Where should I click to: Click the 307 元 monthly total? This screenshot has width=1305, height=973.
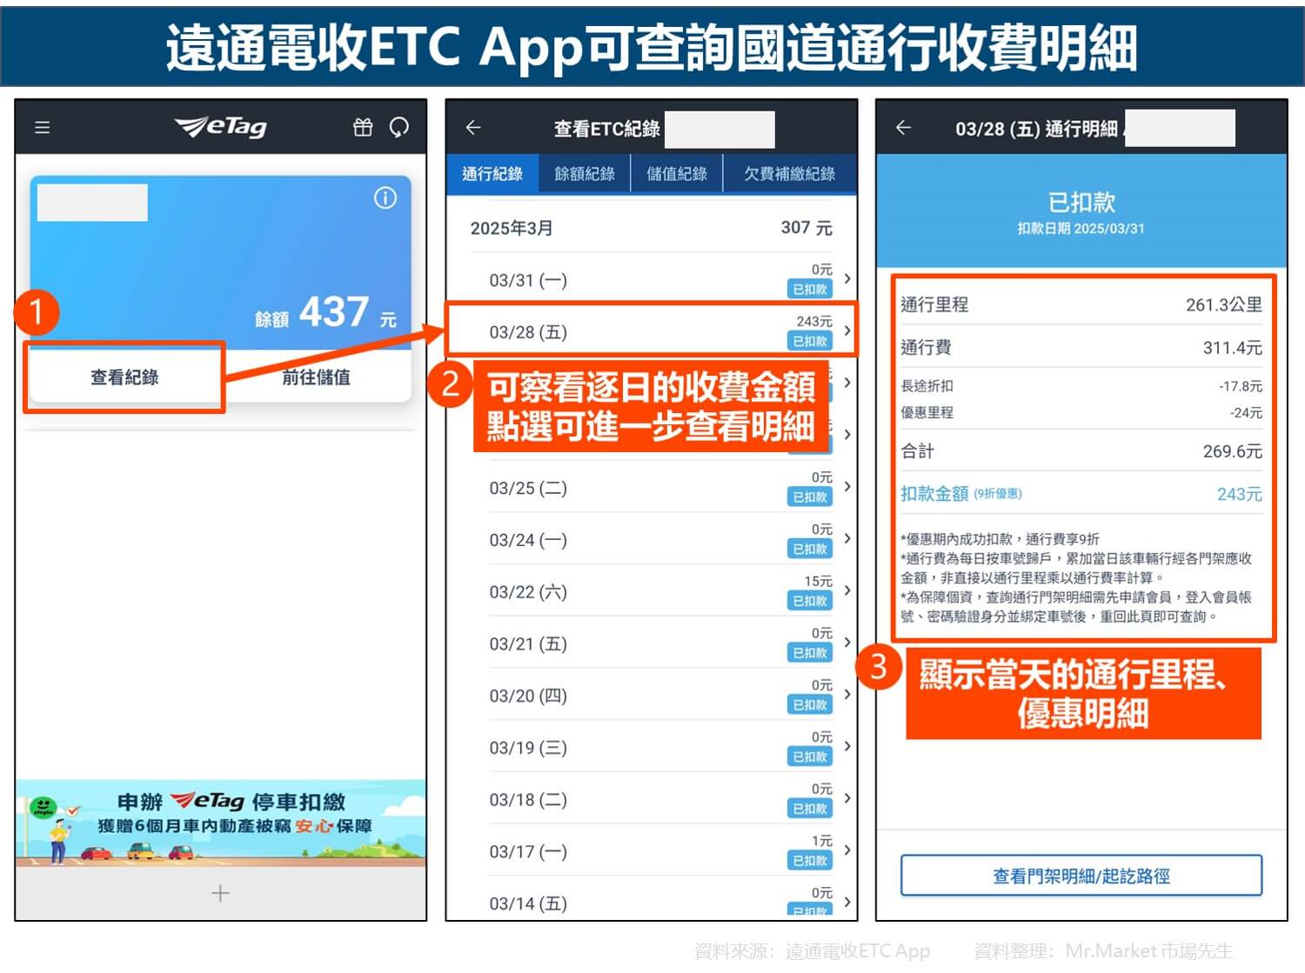coord(806,228)
